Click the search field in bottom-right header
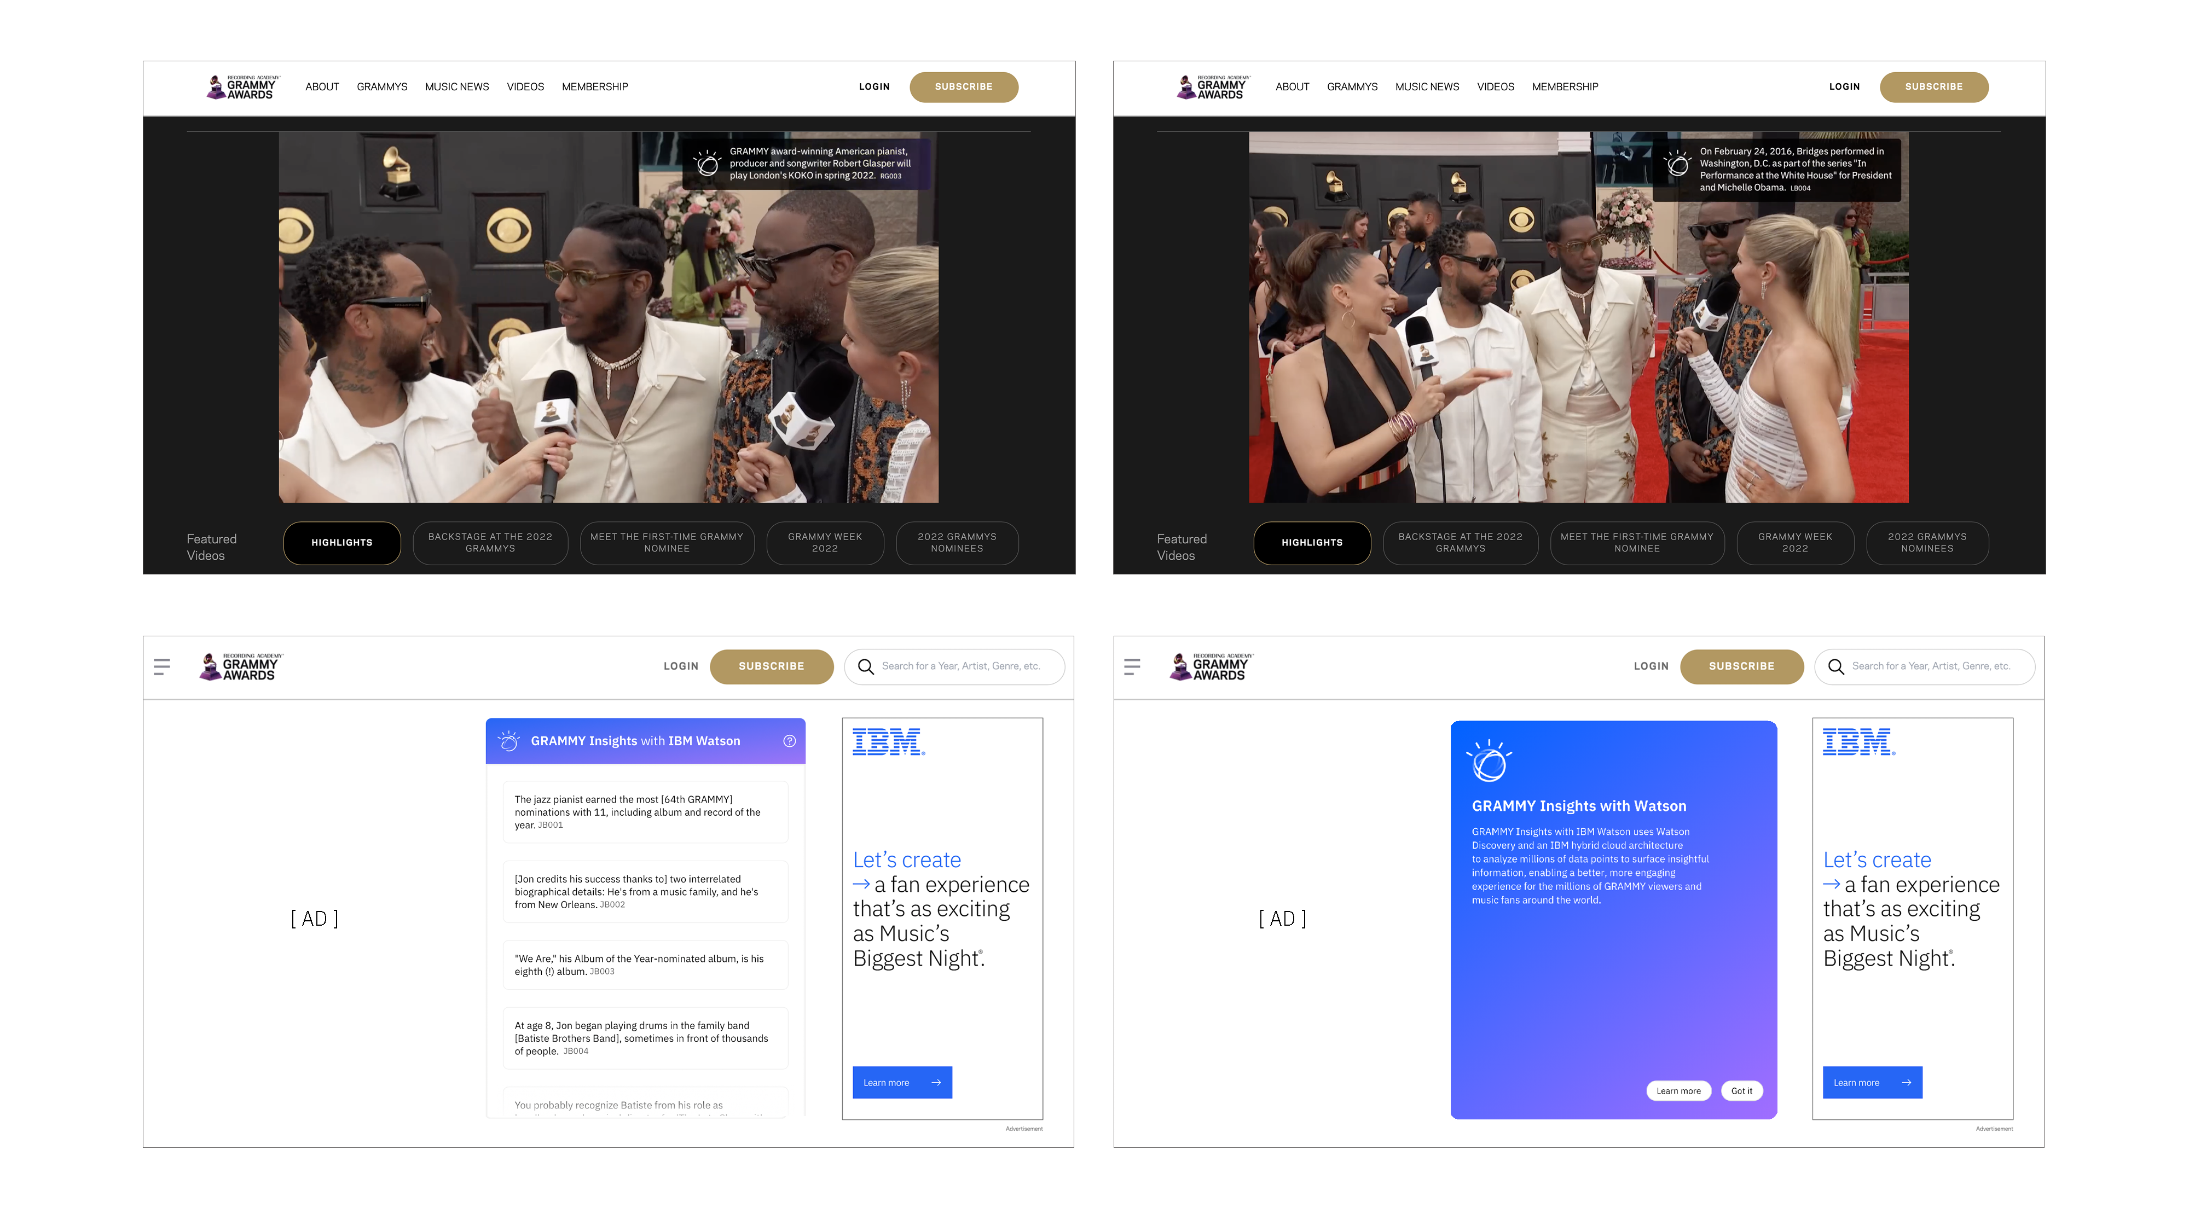 [x=1931, y=667]
